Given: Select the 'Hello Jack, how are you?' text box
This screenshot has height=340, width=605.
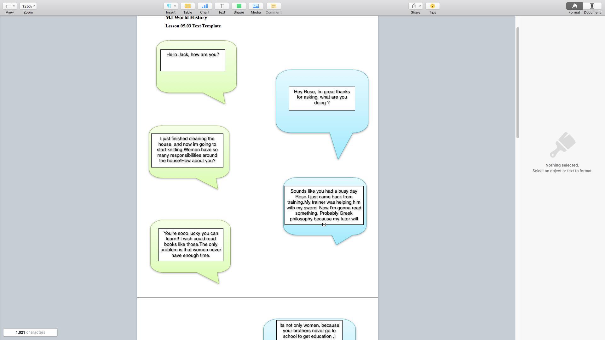Looking at the screenshot, I should coord(193,60).
